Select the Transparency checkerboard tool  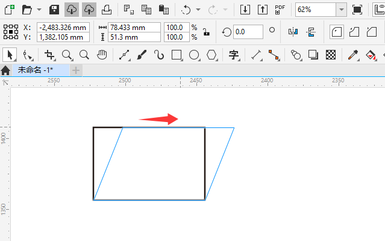(331, 55)
